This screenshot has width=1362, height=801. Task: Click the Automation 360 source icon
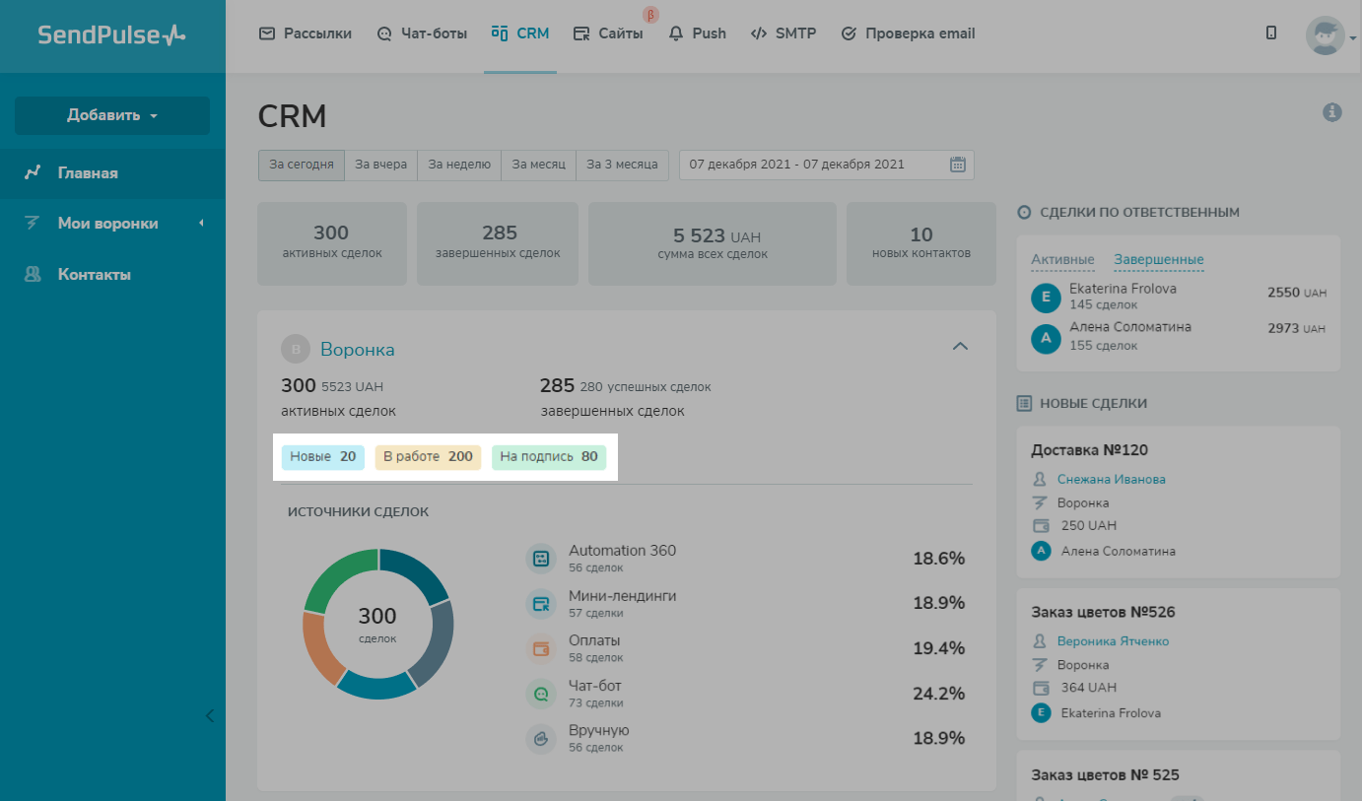click(x=541, y=559)
